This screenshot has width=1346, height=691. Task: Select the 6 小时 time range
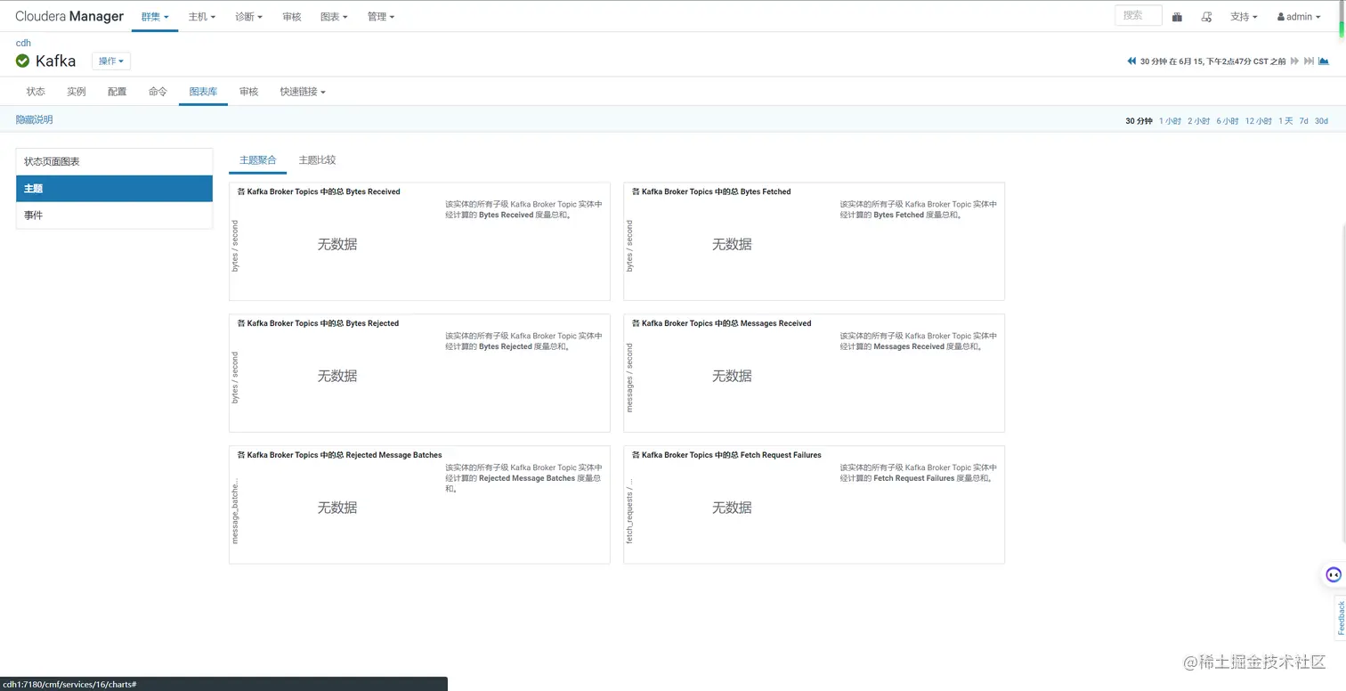(1228, 121)
